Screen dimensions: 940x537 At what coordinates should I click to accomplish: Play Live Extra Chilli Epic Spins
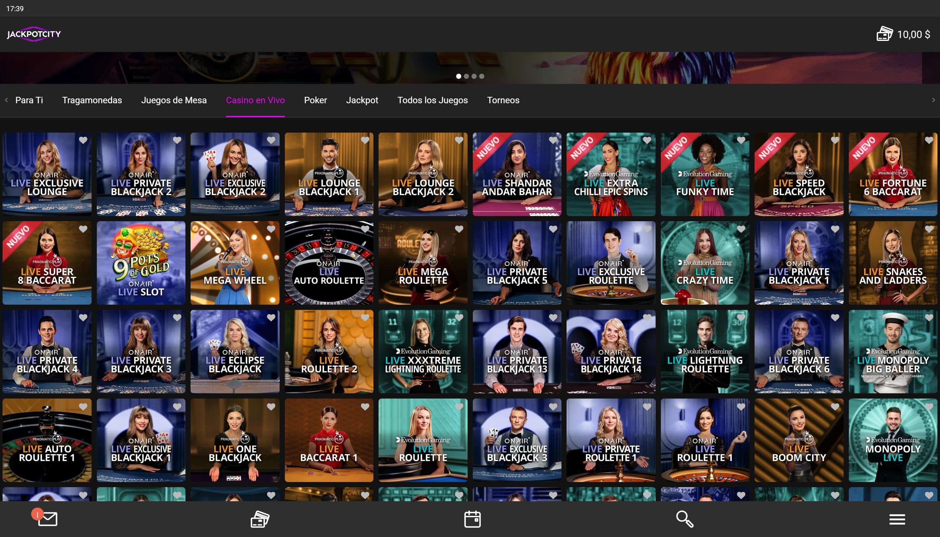pyautogui.click(x=611, y=174)
